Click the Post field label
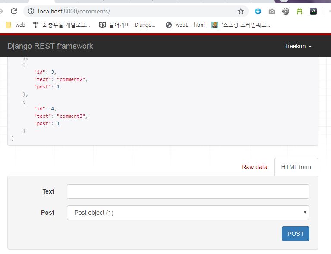 point(48,213)
